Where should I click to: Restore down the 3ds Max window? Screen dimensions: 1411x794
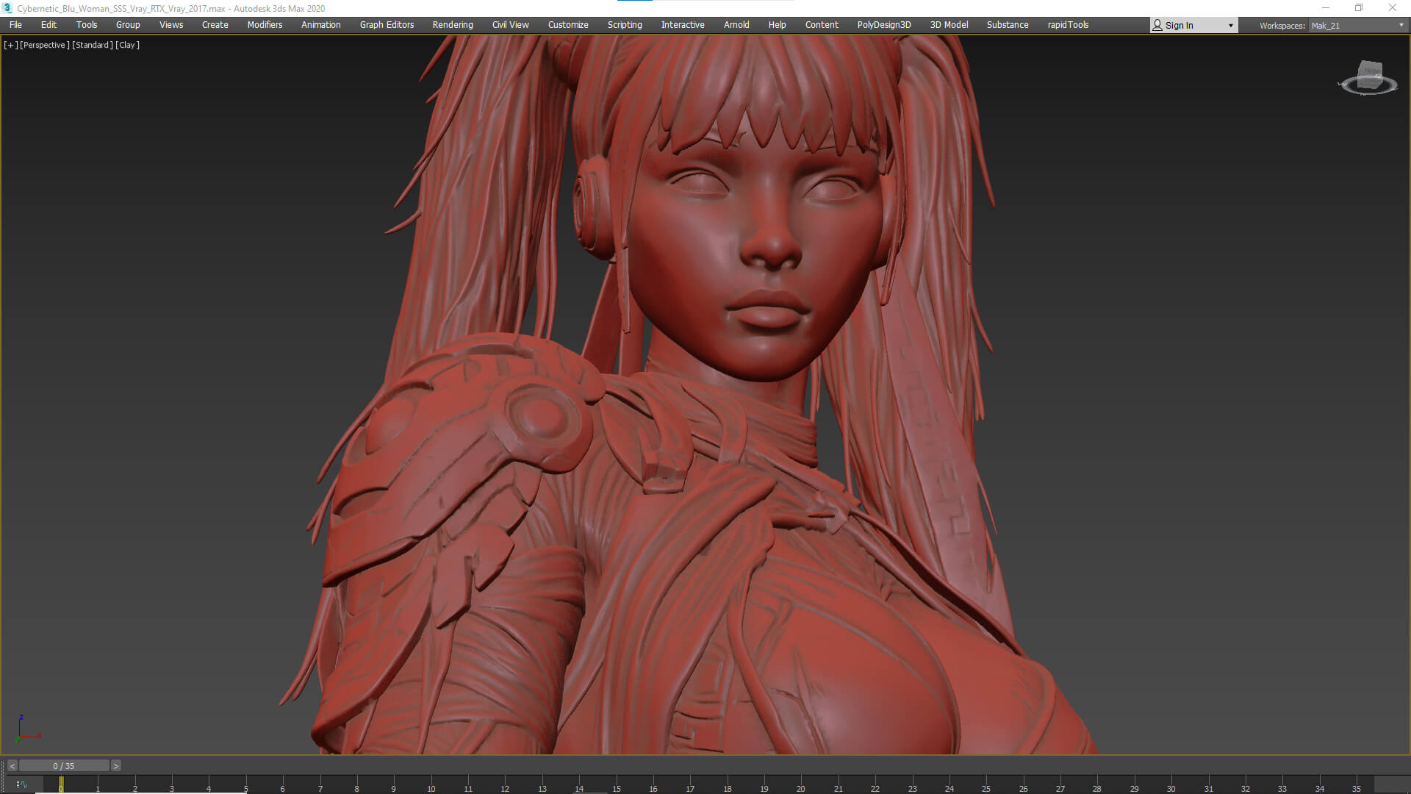pos(1359,8)
